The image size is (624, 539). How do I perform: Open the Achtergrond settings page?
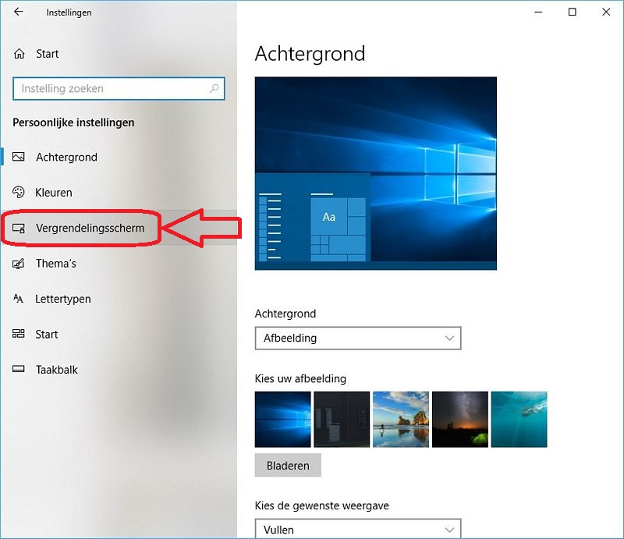pos(119,157)
